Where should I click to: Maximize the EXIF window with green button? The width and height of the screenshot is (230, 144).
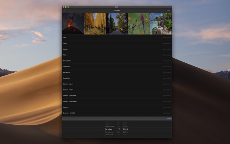tap(68, 7)
